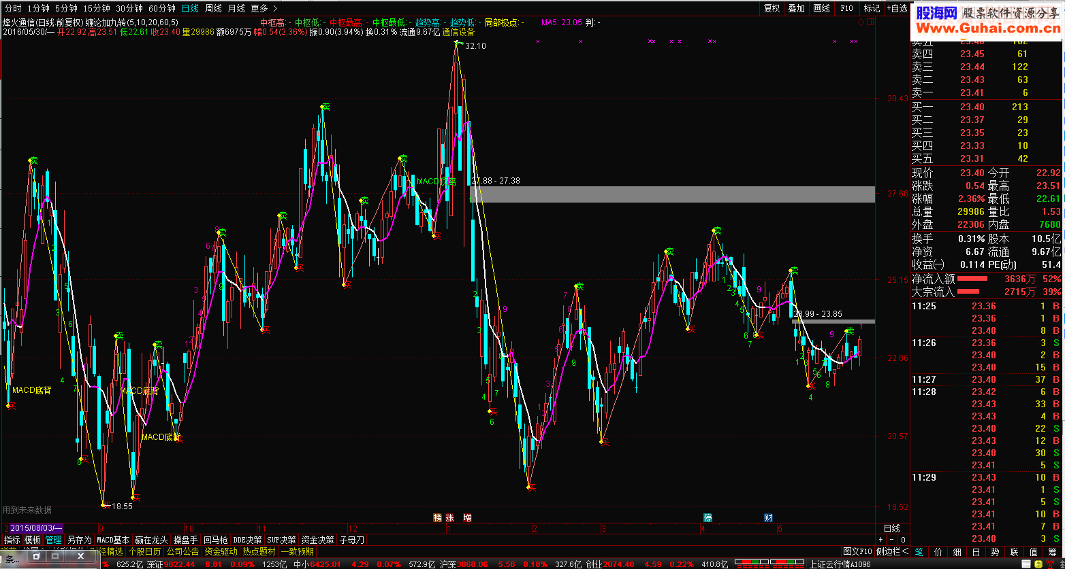Click the 财 marker on the time axis
Image resolution: width=1065 pixels, height=569 pixels.
(x=768, y=517)
